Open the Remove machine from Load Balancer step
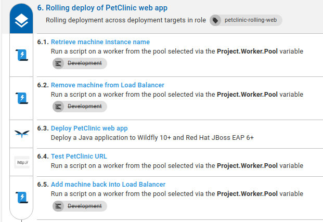323x222 pixels. (x=108, y=85)
